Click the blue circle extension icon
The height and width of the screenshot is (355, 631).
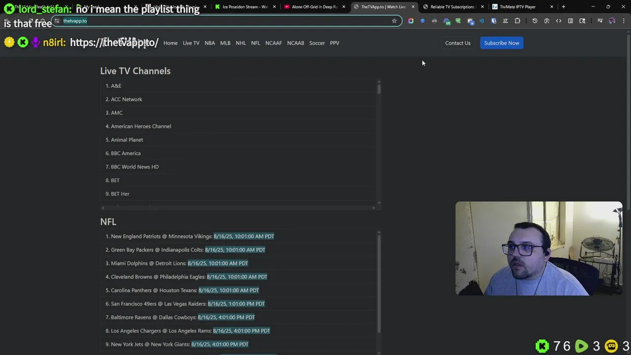(x=422, y=21)
